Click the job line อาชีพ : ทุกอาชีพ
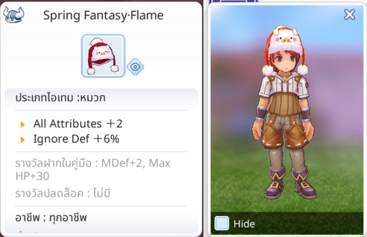Screen dimensions: 367x237 [51, 218]
